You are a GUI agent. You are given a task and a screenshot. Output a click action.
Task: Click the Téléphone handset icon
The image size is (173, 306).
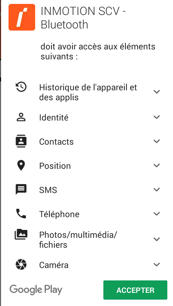21,214
